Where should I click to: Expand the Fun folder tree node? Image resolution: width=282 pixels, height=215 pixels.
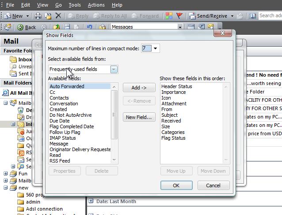(x=6, y=174)
